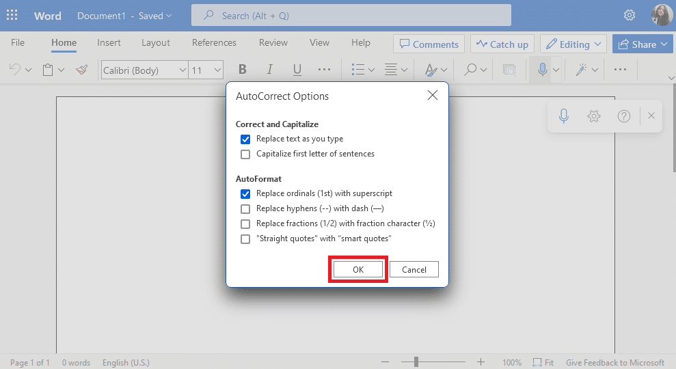This screenshot has height=369, width=676.
Task: Start dictation from floating microphone
Action: pyautogui.click(x=563, y=116)
